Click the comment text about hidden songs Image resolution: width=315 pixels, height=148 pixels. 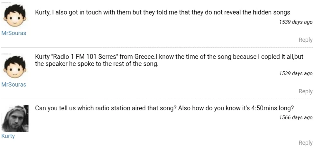tap(162, 13)
